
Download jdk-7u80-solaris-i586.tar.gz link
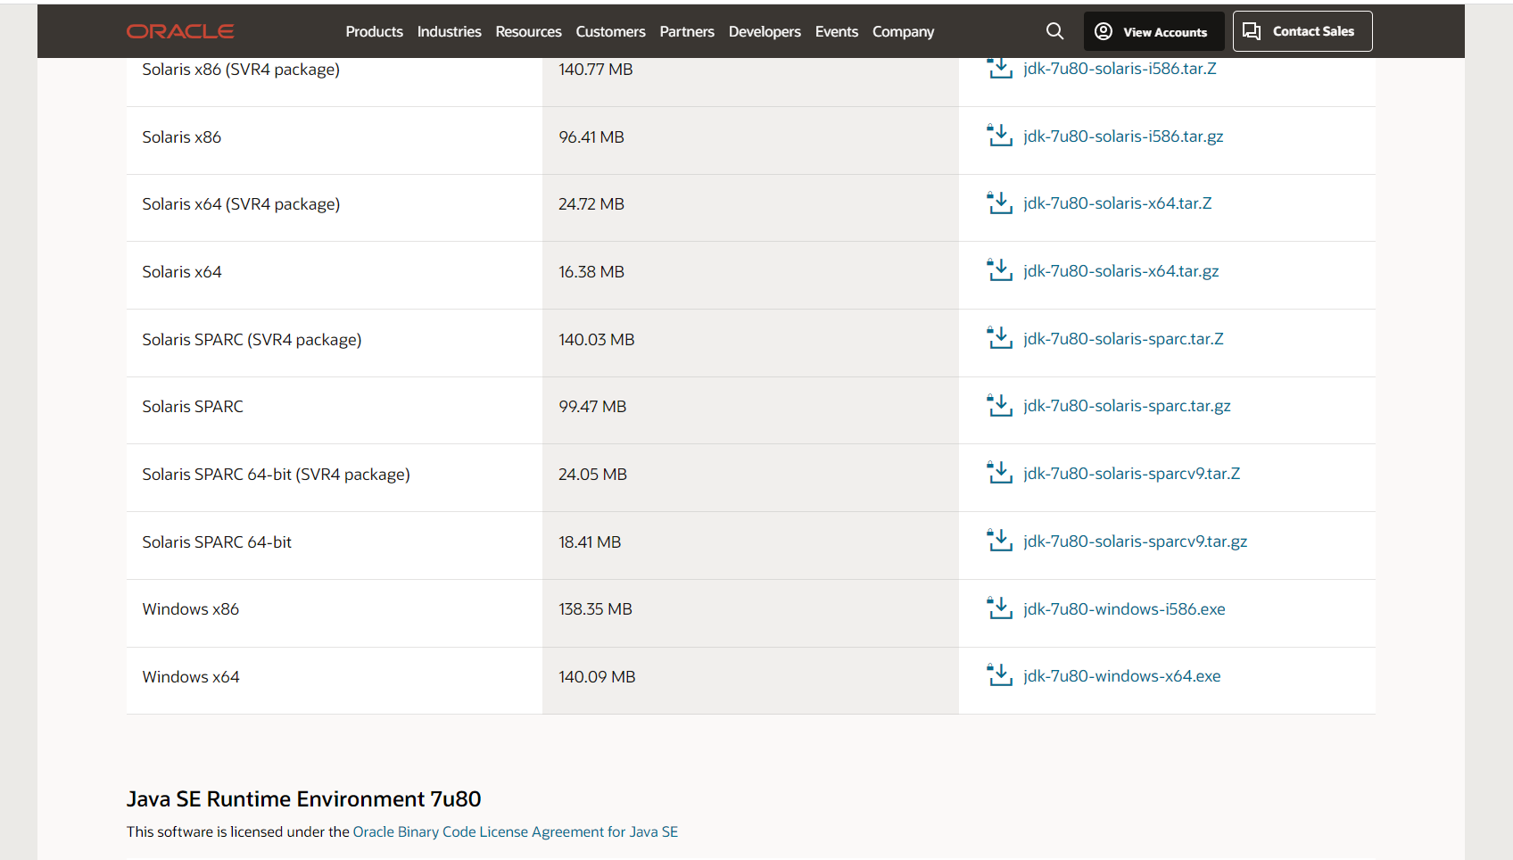(1123, 136)
